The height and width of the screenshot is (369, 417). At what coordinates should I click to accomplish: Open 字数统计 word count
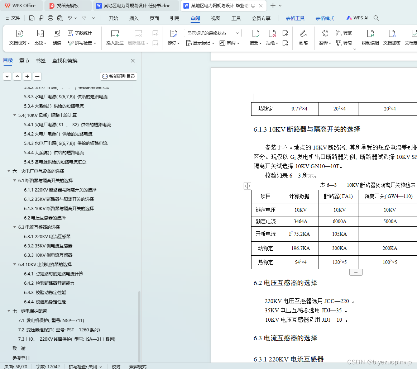(80, 33)
